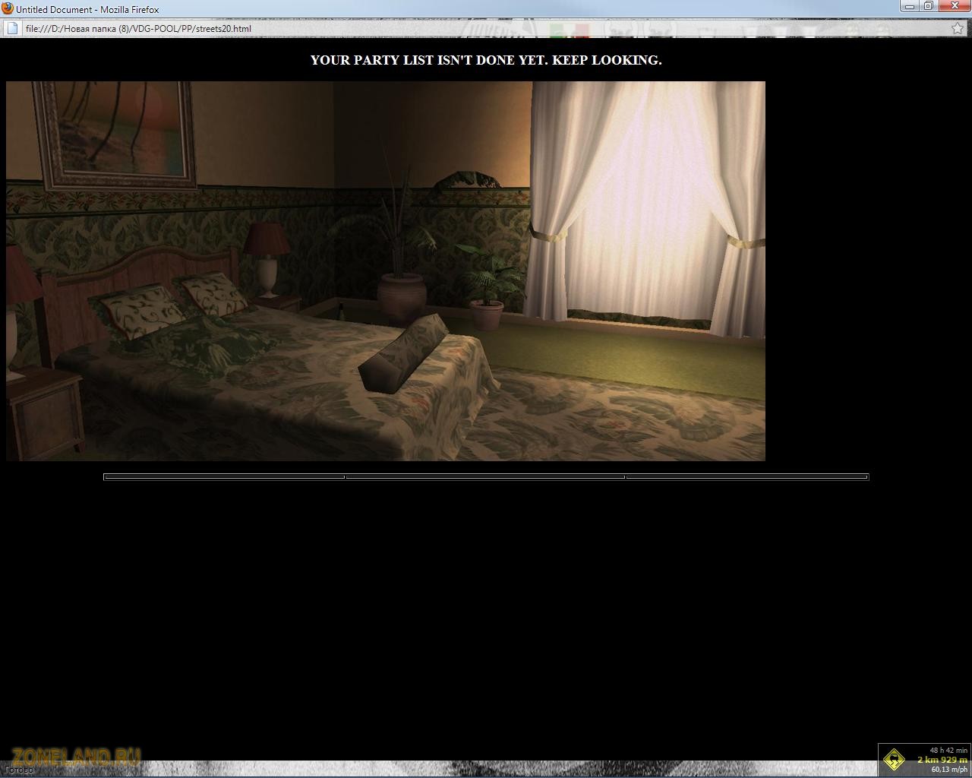Click the streets20.html address bar URL
The height and width of the screenshot is (778, 972).
(x=137, y=29)
